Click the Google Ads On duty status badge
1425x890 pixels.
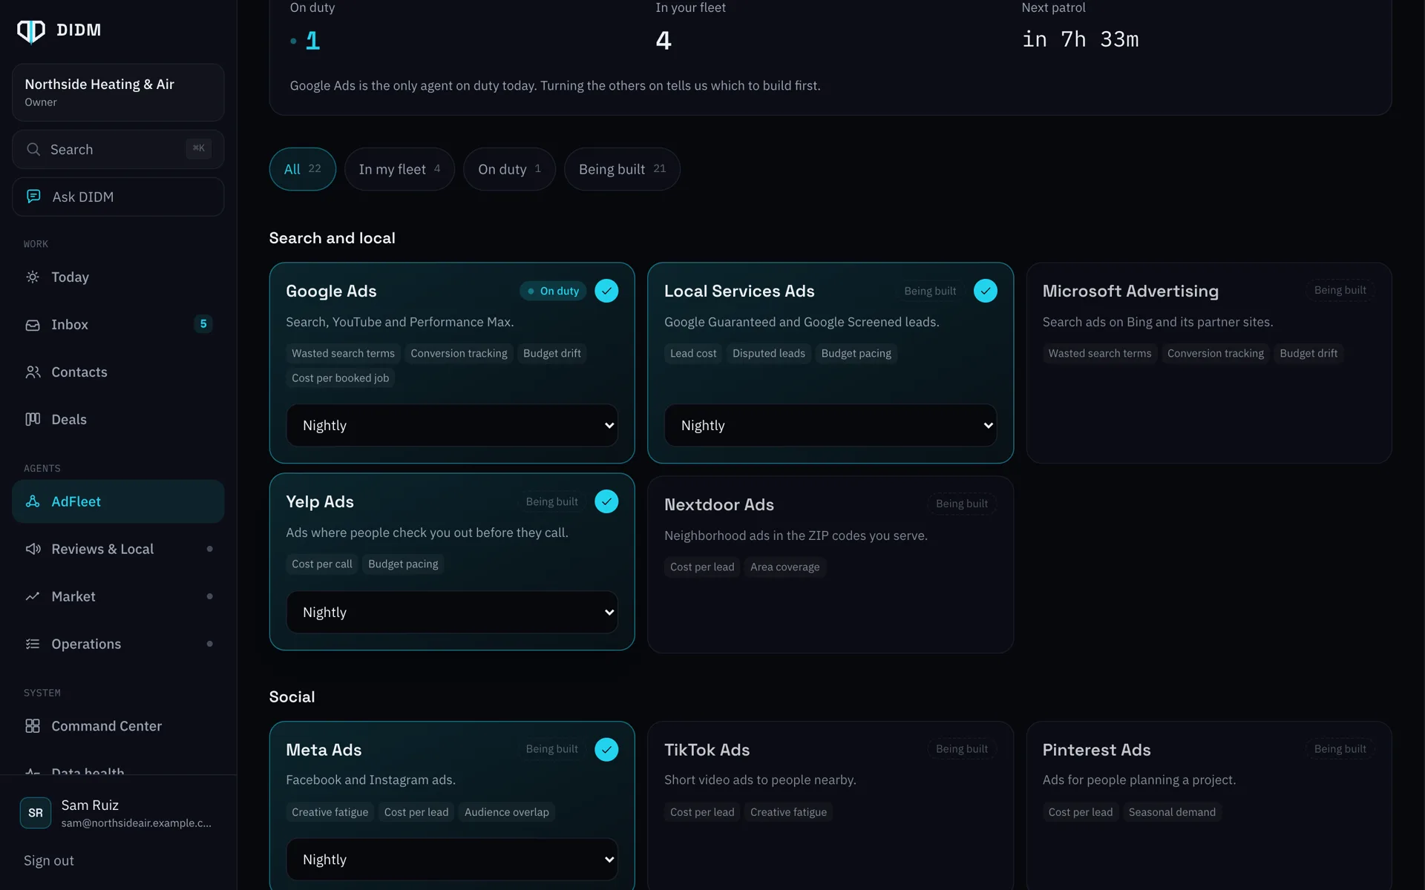click(553, 291)
